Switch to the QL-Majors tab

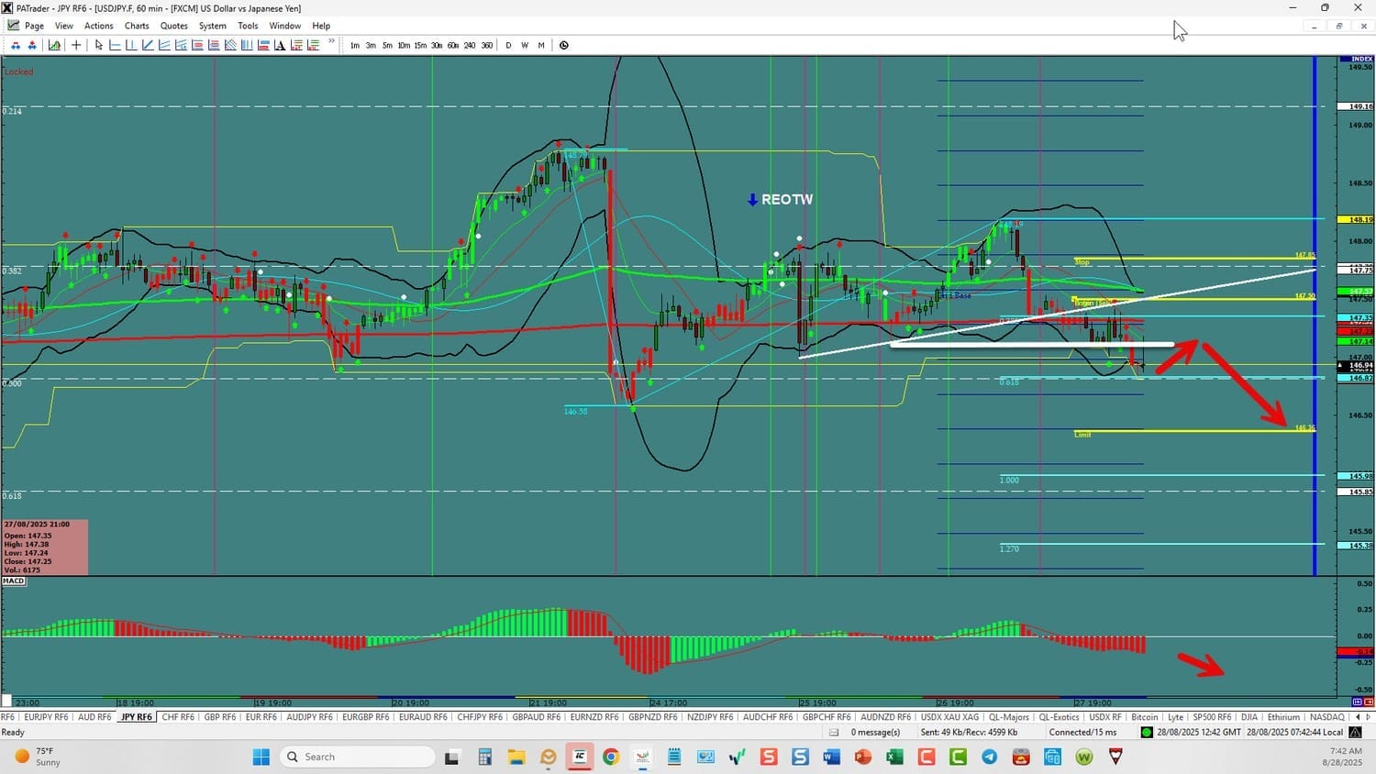point(1009,717)
